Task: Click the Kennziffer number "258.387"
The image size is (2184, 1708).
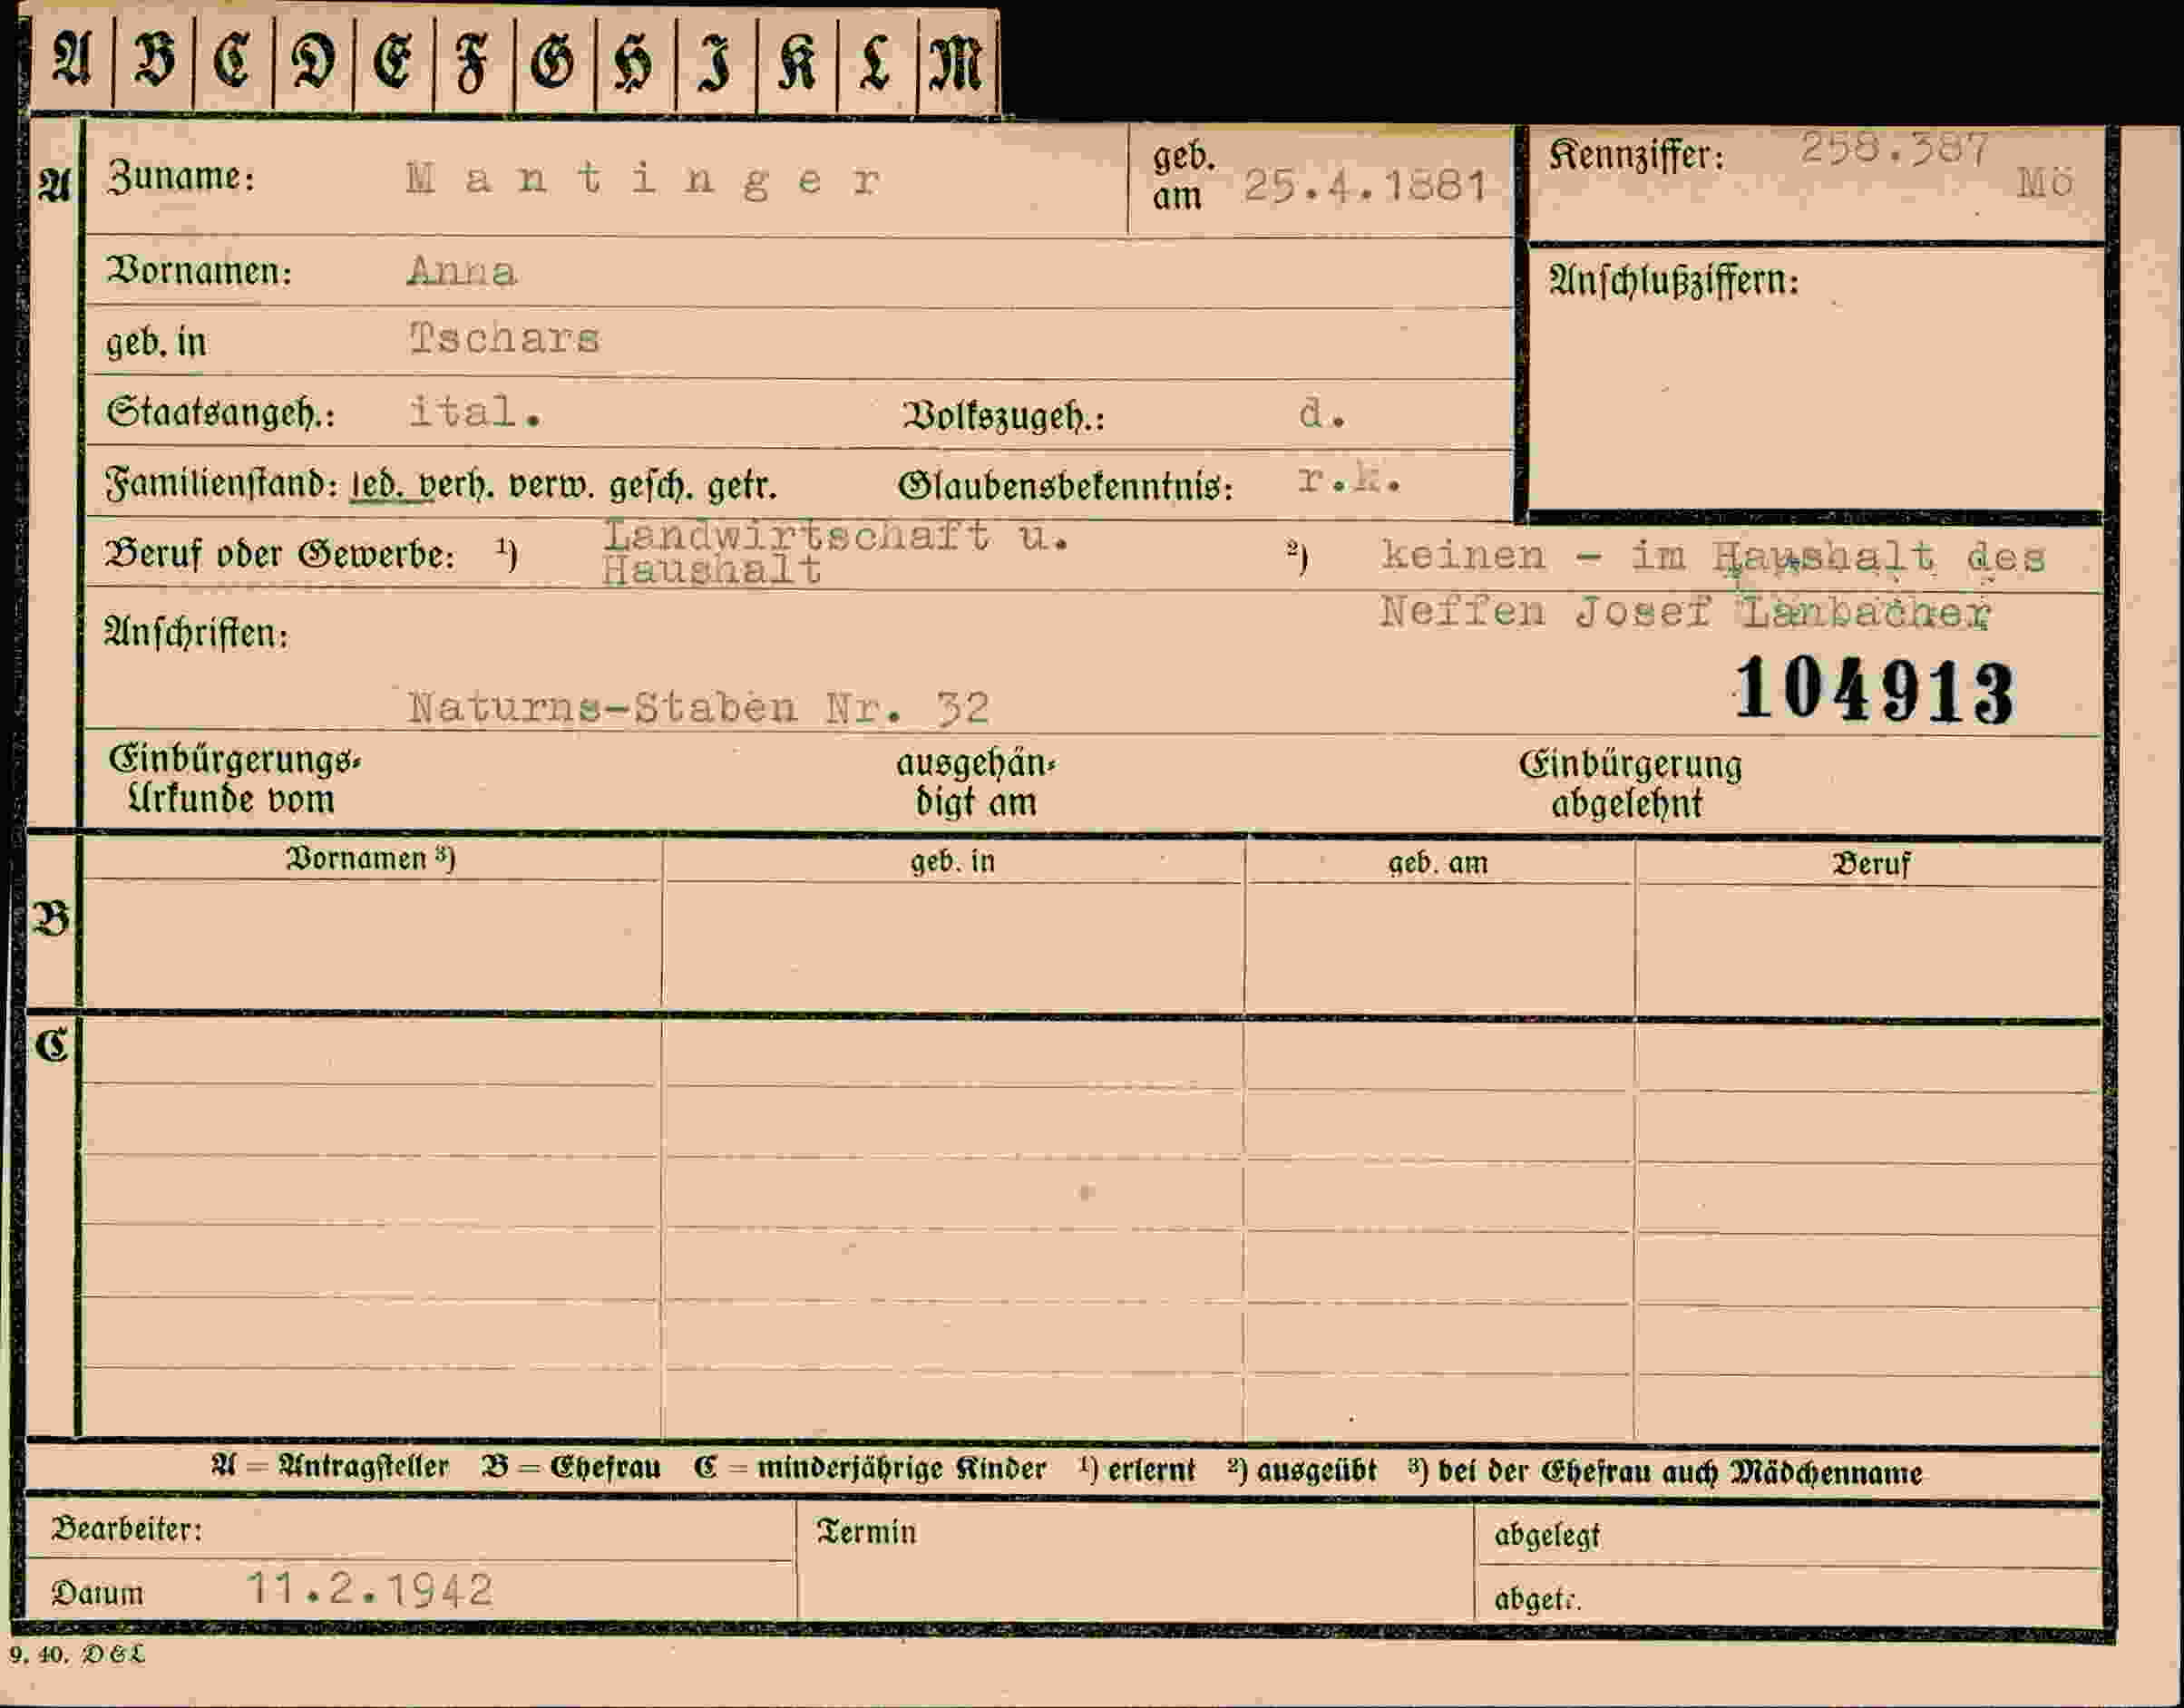Action: click(x=1894, y=149)
